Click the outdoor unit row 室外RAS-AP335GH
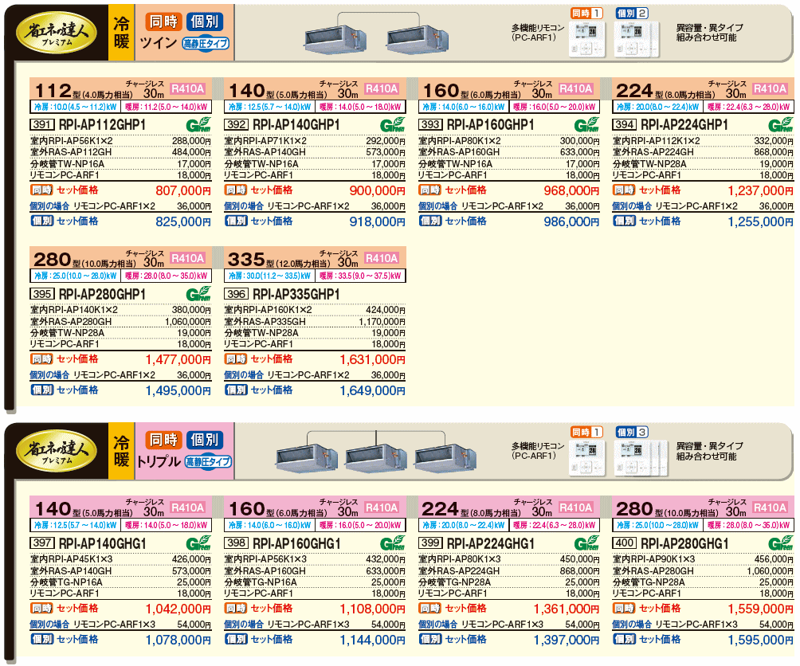The height and width of the screenshot is (666, 800). coord(315,322)
